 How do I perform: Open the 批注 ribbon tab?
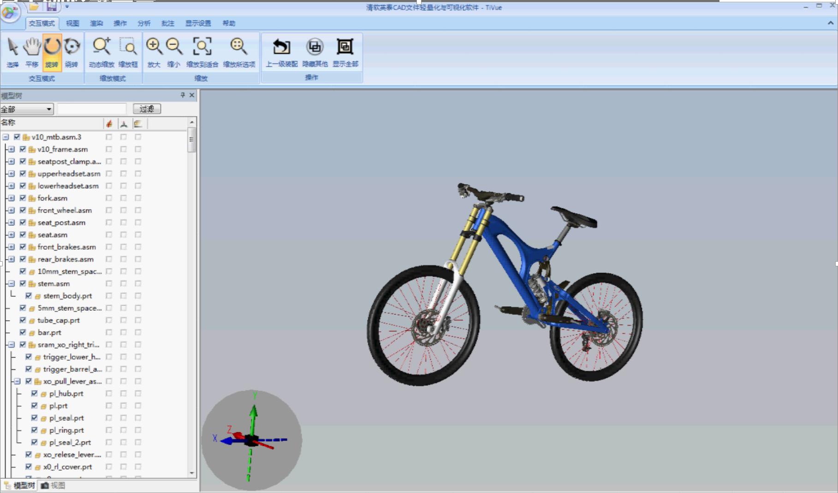pyautogui.click(x=168, y=23)
